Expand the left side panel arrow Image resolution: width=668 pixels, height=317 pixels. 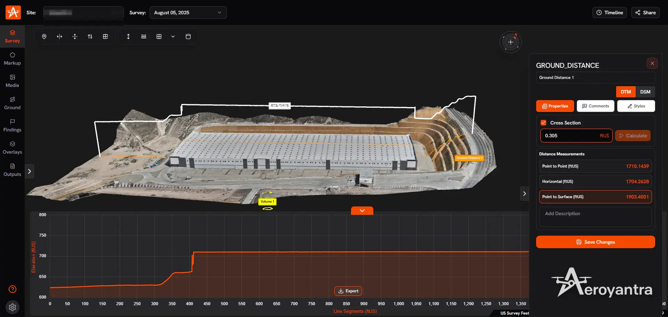[30, 171]
